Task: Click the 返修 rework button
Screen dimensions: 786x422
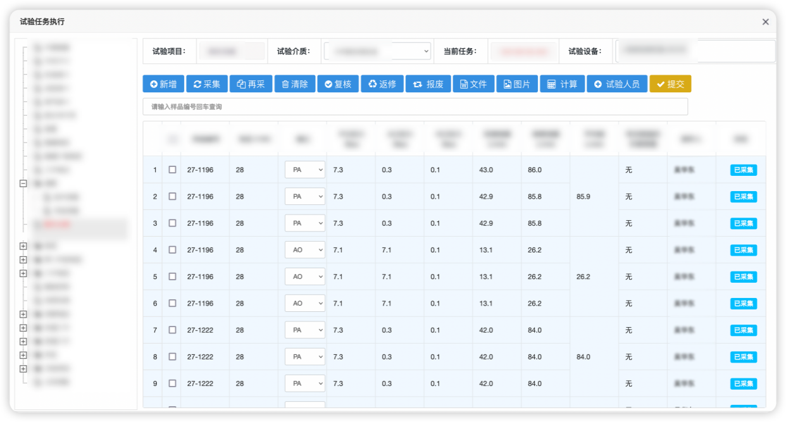Action: point(382,84)
